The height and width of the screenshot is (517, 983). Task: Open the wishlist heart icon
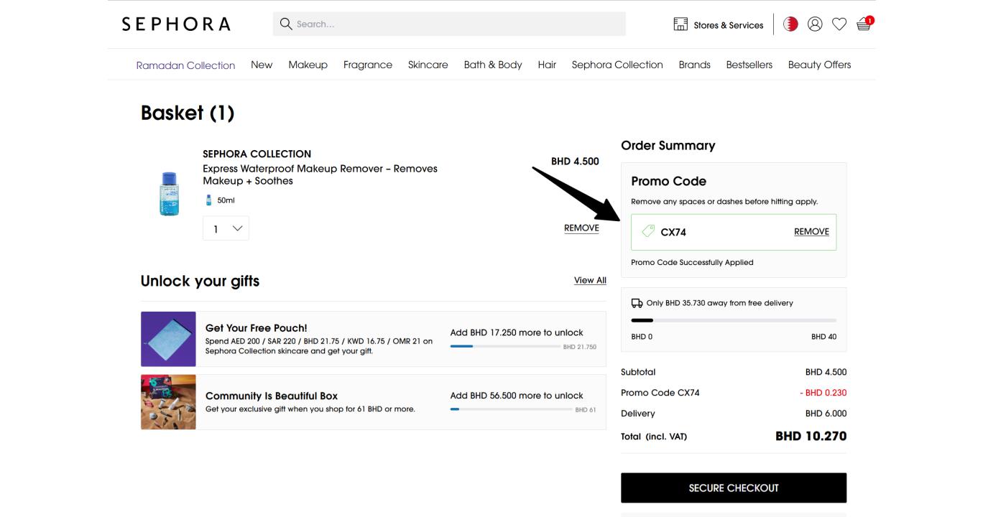(x=839, y=24)
